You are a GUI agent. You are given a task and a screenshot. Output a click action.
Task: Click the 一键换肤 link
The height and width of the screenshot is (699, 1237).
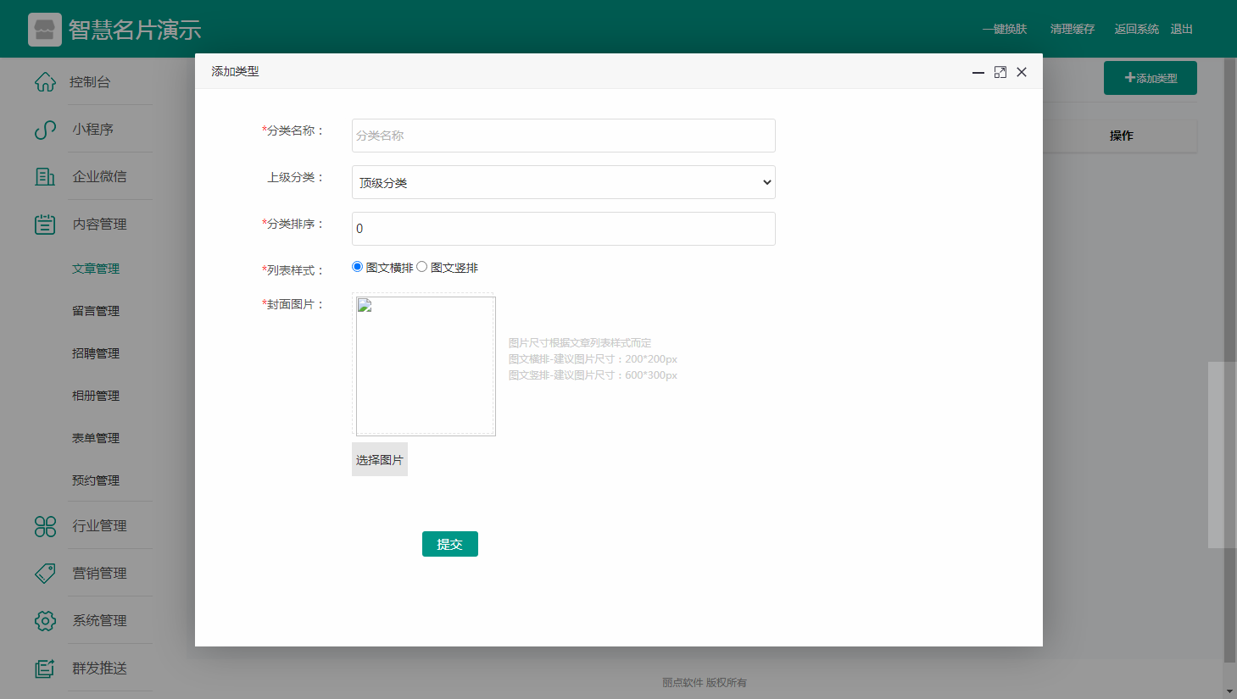tap(1005, 29)
